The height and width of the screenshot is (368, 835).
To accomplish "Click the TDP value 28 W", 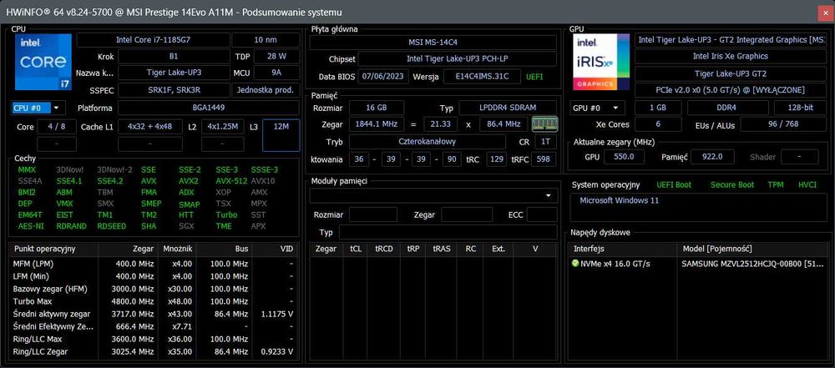I will [x=276, y=57].
